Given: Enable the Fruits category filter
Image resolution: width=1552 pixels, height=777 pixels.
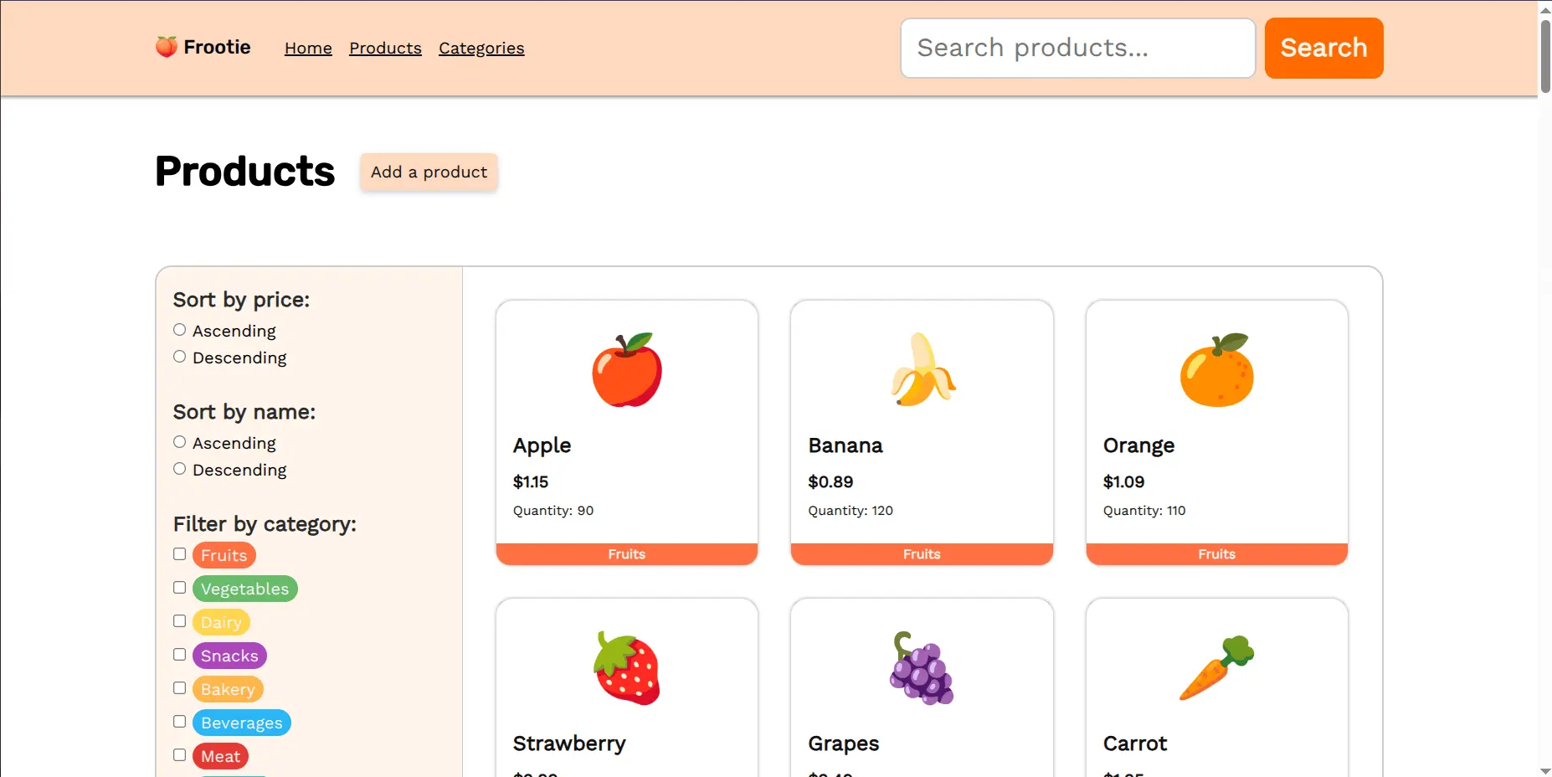Looking at the screenshot, I should tap(179, 553).
